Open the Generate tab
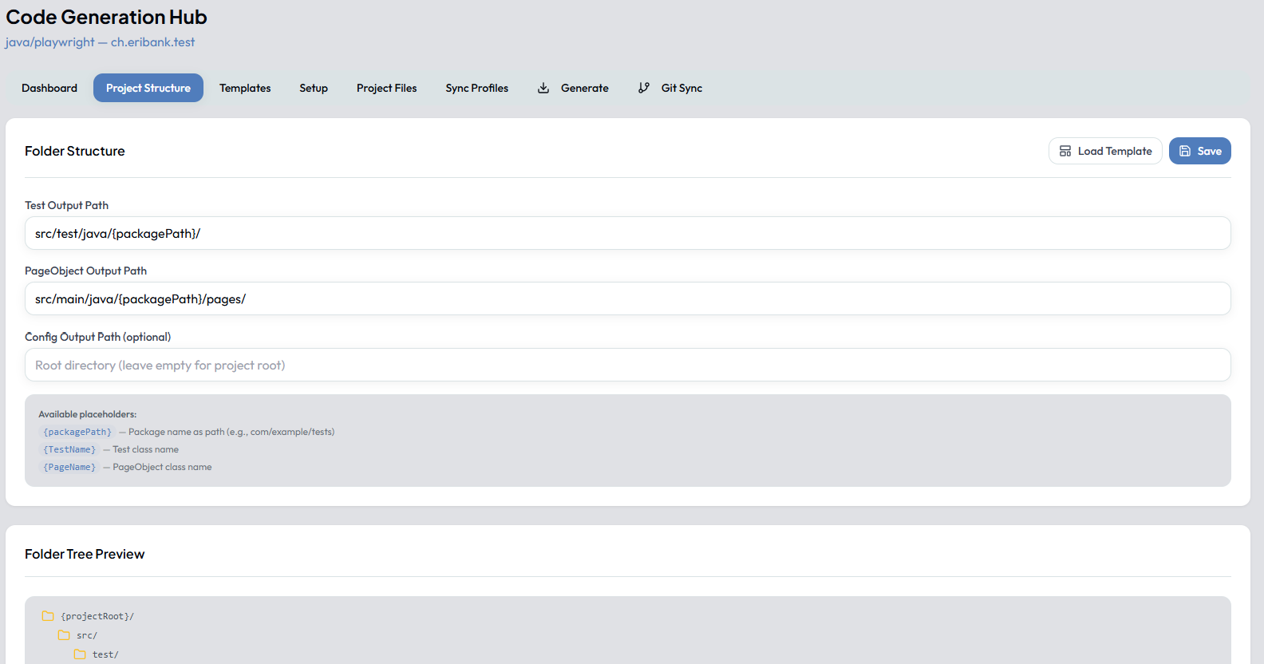 (x=573, y=88)
